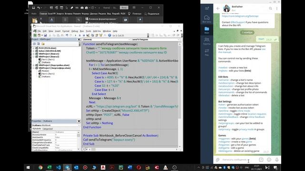Click the /newbot command link in Telegram

tap(223, 67)
